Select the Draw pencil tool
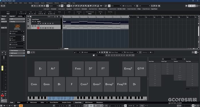 click(x=74, y=6)
